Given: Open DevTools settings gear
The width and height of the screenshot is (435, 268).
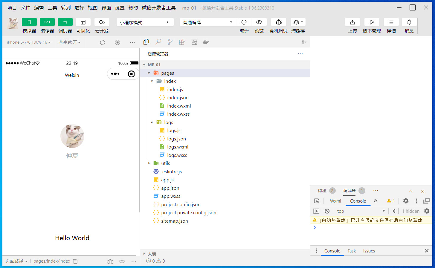Looking at the screenshot, I should [406, 201].
